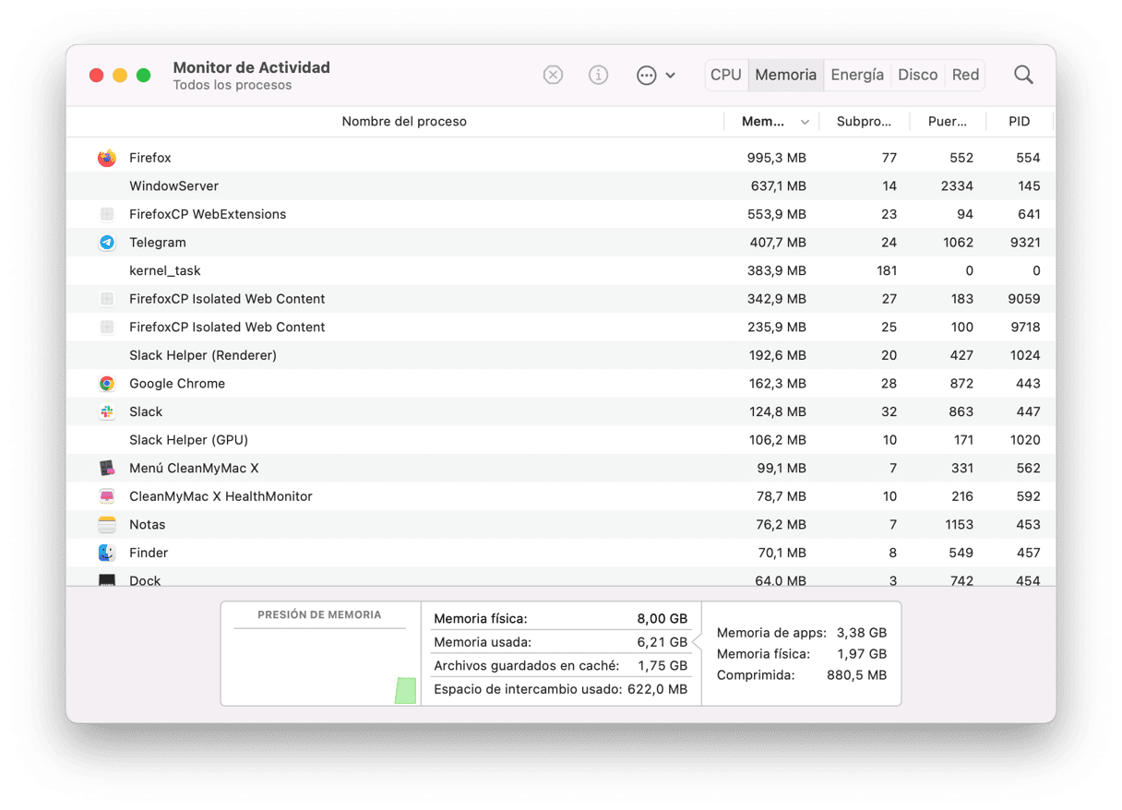
Task: Sort processes by PID column header
Action: [1019, 122]
